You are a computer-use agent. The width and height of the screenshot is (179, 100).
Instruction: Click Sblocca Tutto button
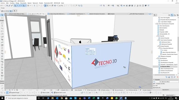point(45,92)
